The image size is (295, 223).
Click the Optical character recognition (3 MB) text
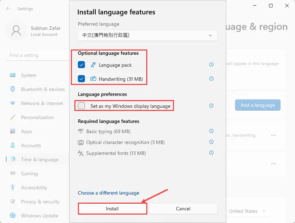click(x=125, y=142)
